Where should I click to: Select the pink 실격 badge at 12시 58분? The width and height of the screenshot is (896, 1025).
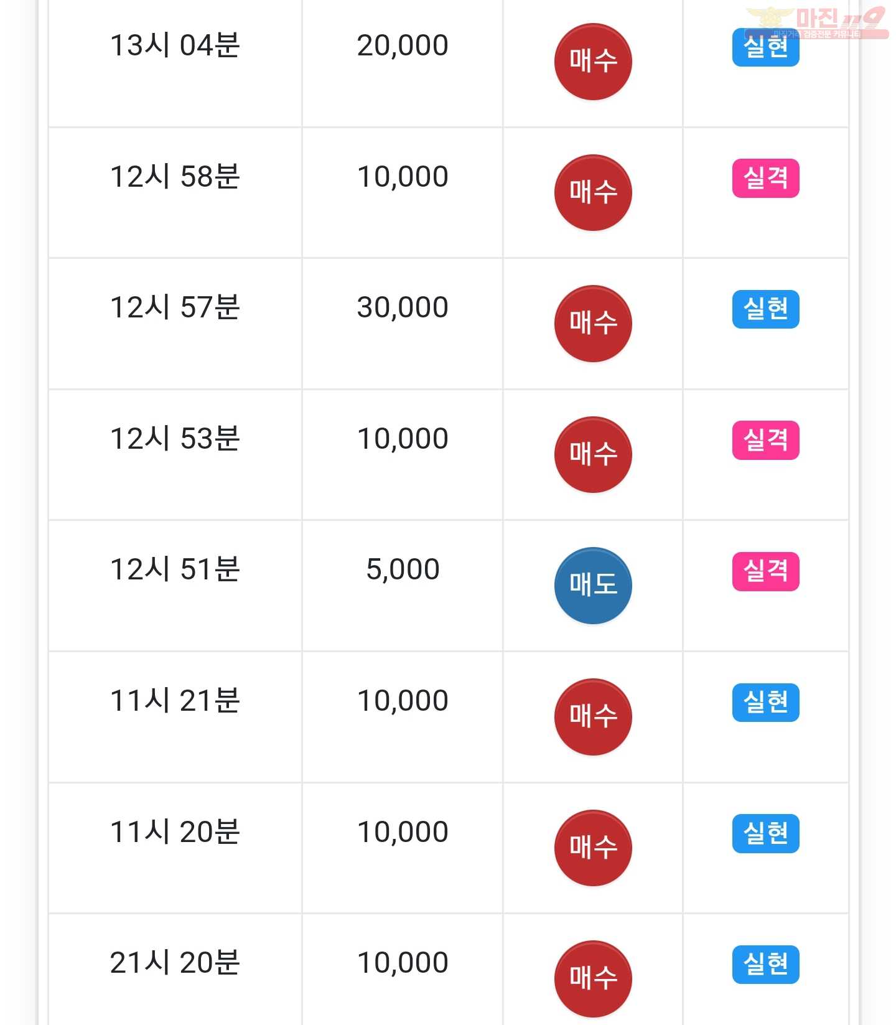coord(766,179)
